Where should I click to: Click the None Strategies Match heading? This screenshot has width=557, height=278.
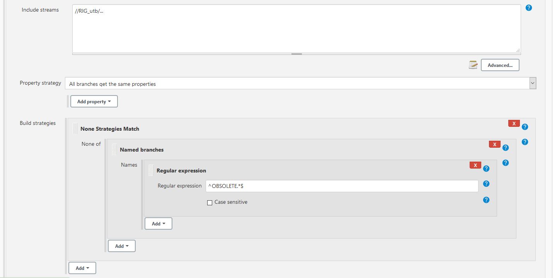[x=110, y=129]
